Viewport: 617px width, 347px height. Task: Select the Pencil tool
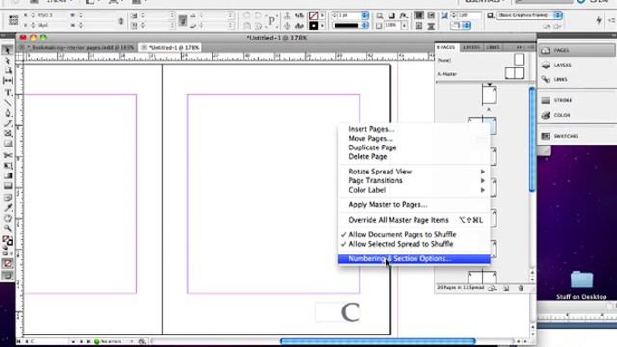click(x=7, y=123)
